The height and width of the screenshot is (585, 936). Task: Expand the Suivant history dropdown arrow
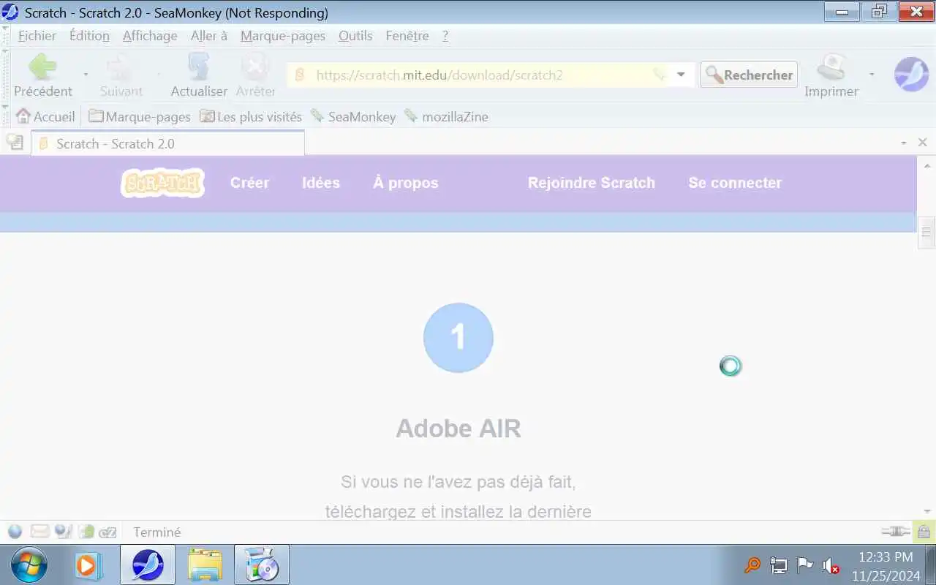tap(159, 75)
